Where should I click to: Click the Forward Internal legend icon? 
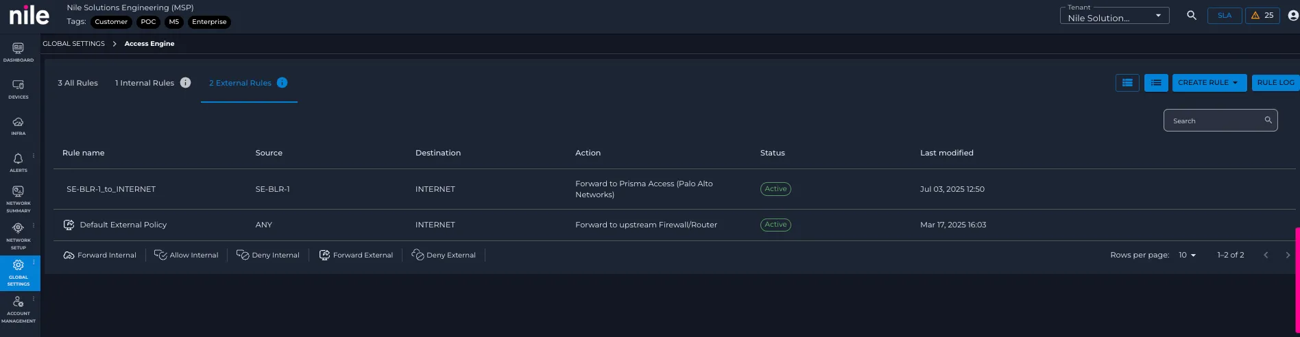click(x=69, y=255)
